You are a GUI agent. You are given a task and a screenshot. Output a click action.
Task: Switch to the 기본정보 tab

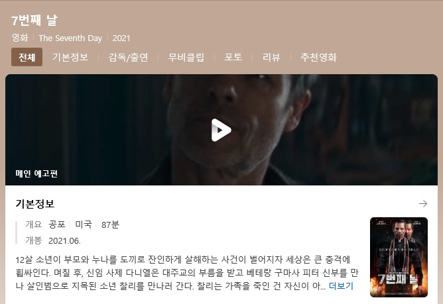click(70, 57)
